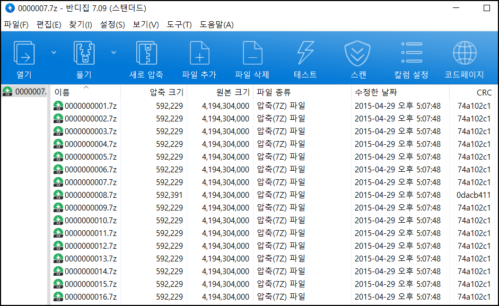Select file name 0000000008.7z
The width and height of the screenshot is (499, 306).
[91, 195]
